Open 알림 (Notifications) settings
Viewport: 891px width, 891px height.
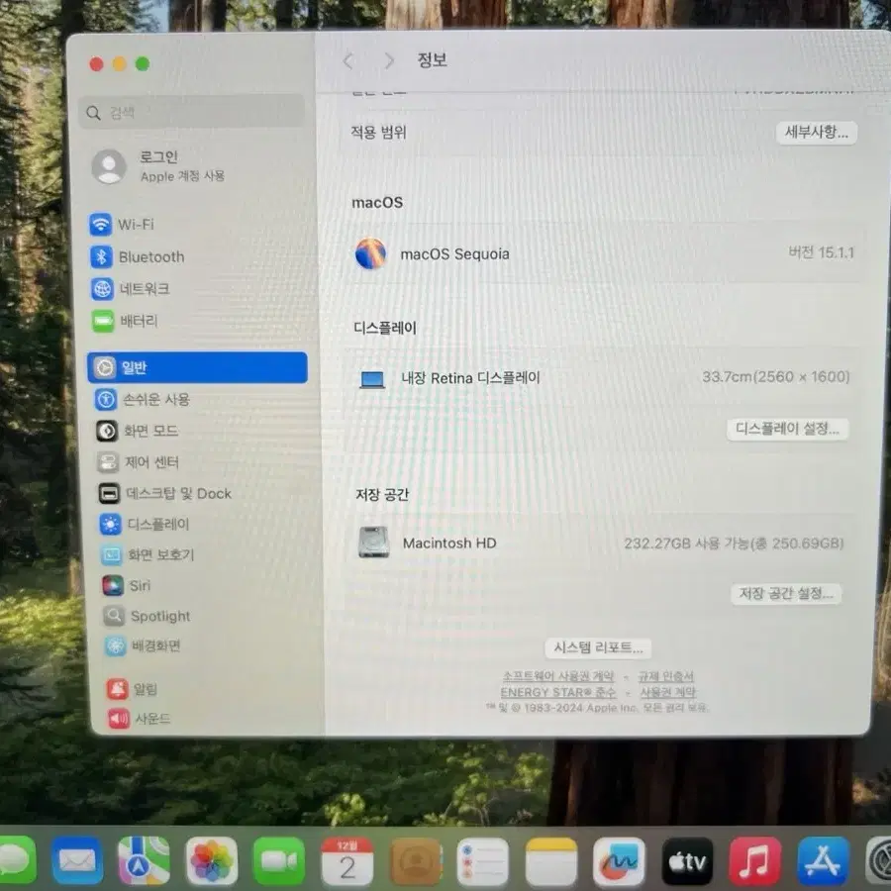[x=132, y=689]
